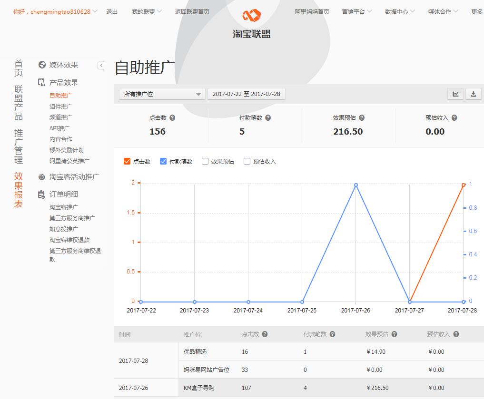Screen dimensions: 484x399
Task: Enable the 效果预估 chart checkbox
Action: coord(205,161)
